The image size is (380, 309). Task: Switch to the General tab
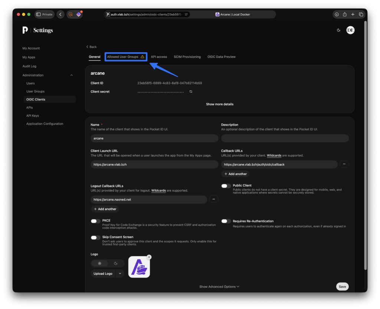point(95,57)
